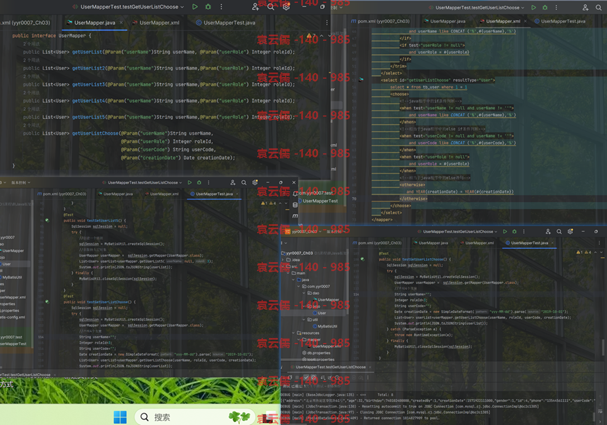This screenshot has width=607, height=425.
Task: Open Code With Me in bottom-right window
Action: click(548, 231)
